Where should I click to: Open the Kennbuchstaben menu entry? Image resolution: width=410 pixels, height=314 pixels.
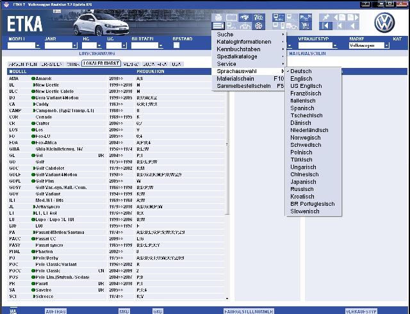[x=249, y=49]
